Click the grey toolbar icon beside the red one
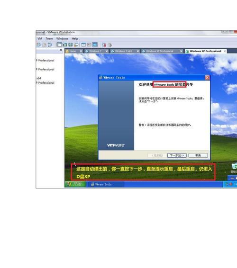This screenshot has height=268, width=237. coord(109,45)
